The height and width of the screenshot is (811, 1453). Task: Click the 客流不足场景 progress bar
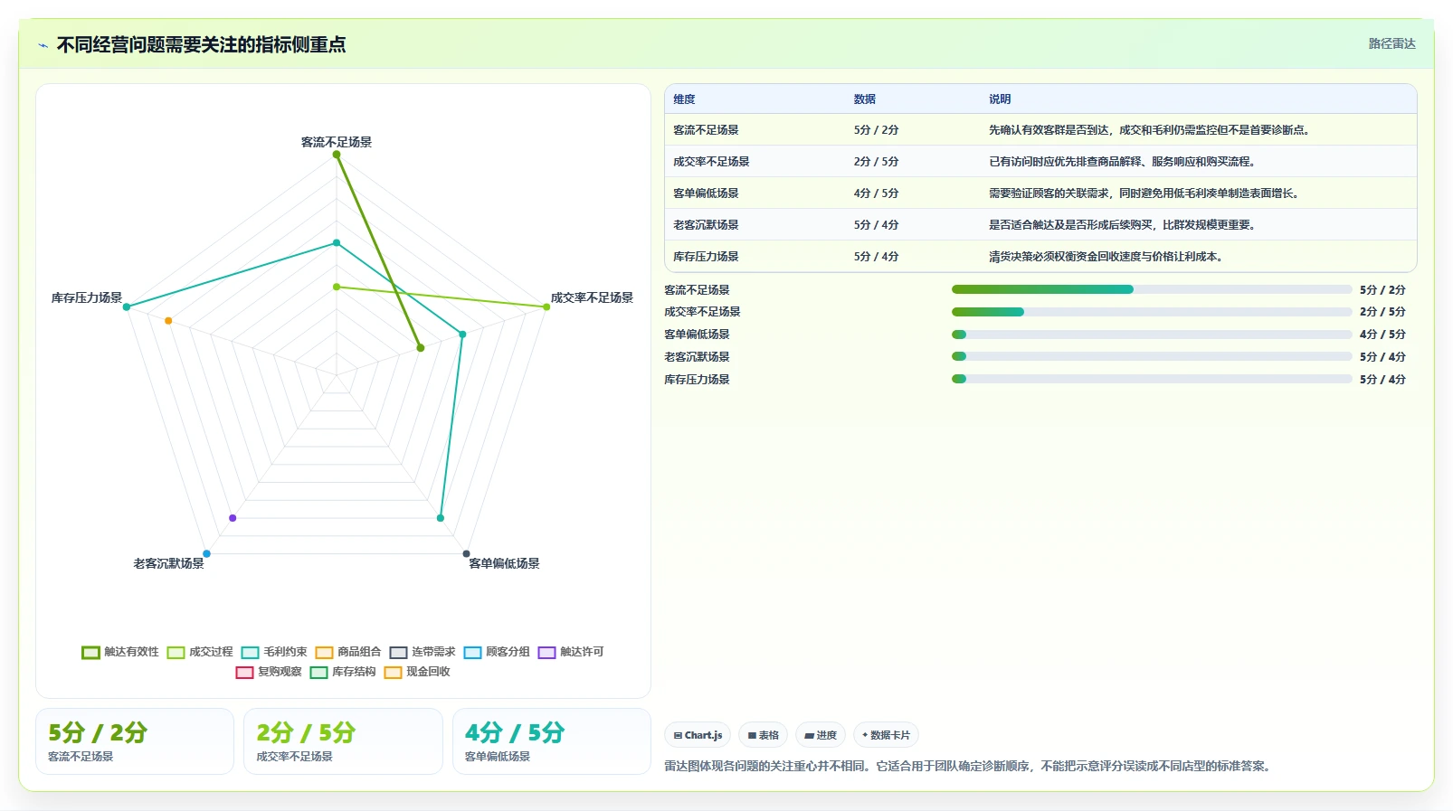point(1152,289)
